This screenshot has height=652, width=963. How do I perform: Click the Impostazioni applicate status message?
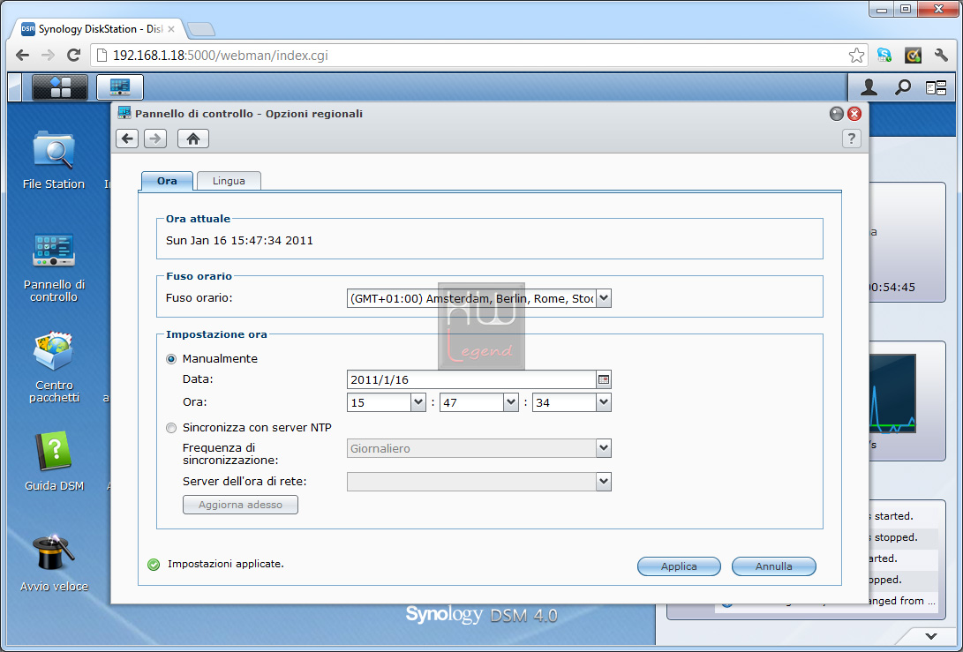[225, 564]
